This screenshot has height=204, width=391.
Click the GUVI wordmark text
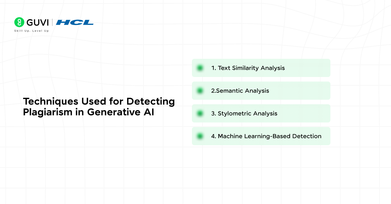click(x=37, y=22)
